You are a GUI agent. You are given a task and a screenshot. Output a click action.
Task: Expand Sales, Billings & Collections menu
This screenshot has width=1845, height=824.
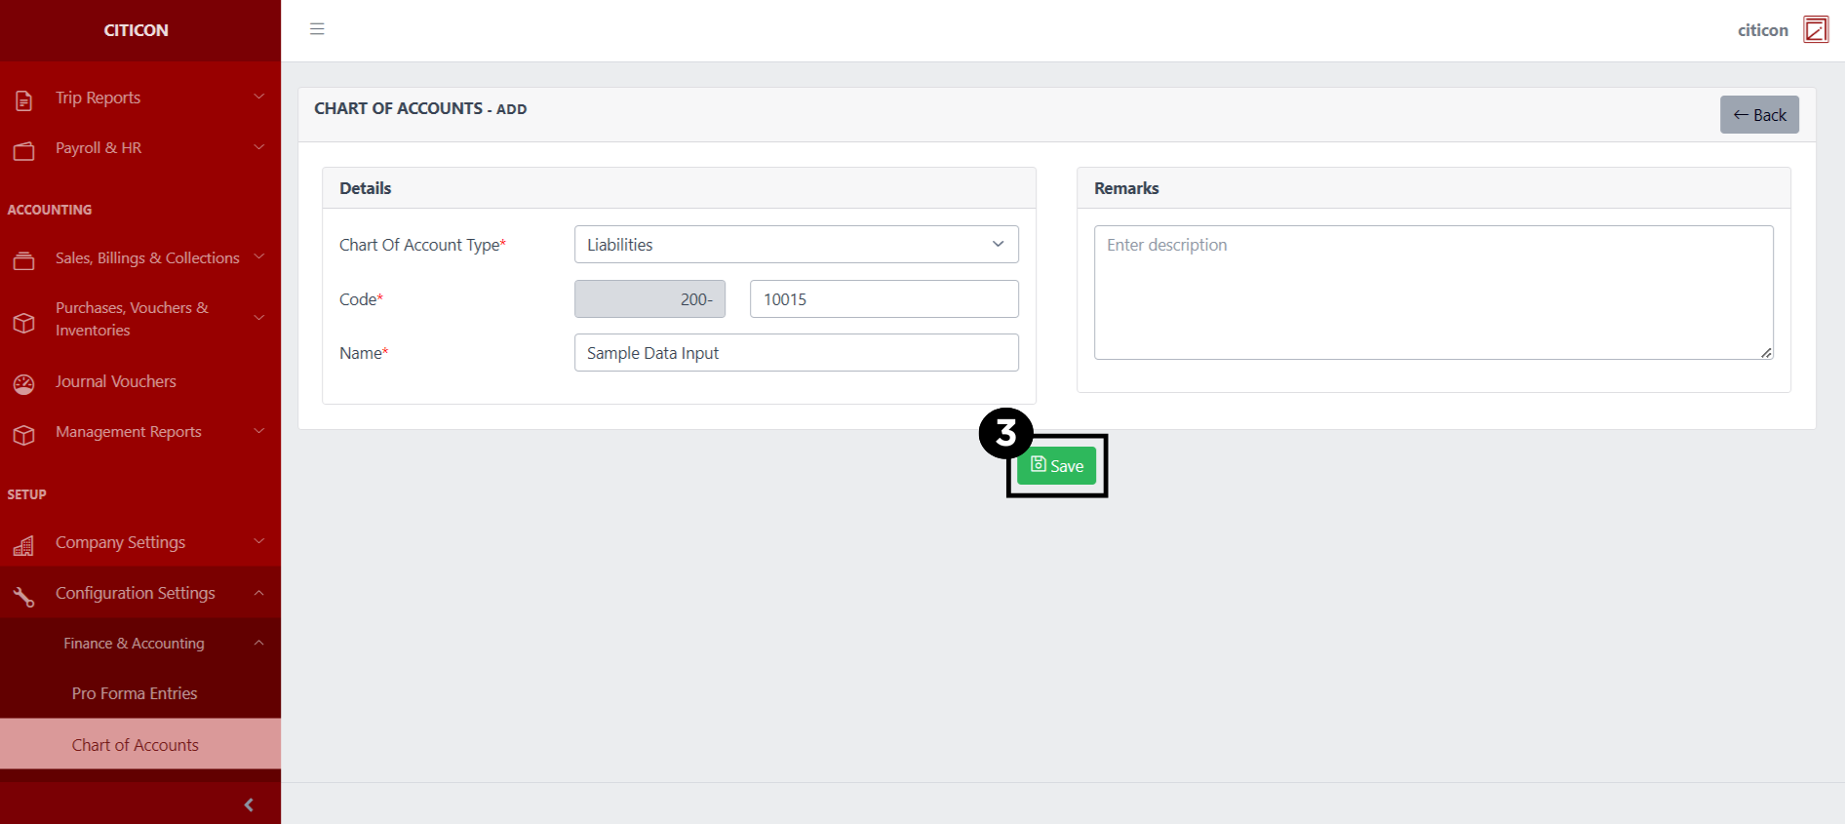[x=147, y=258]
